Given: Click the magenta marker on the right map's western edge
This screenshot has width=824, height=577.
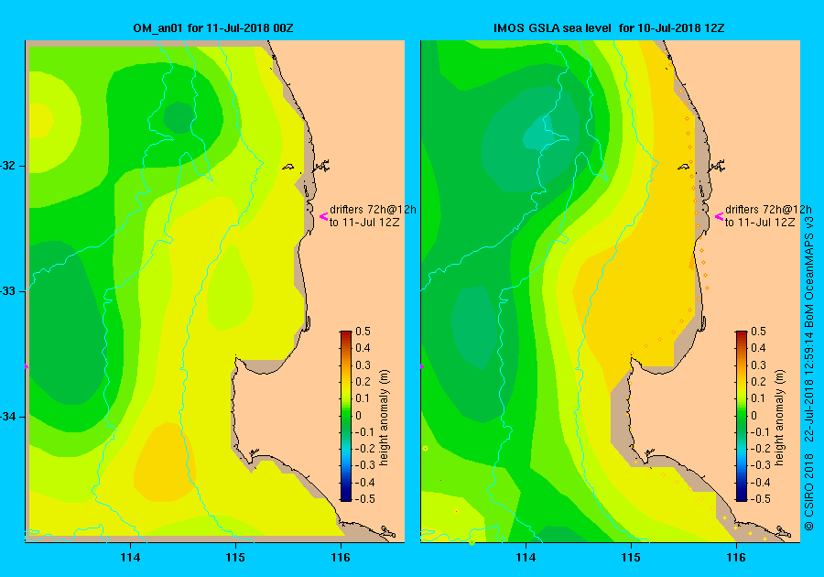Looking at the screenshot, I should (x=421, y=365).
